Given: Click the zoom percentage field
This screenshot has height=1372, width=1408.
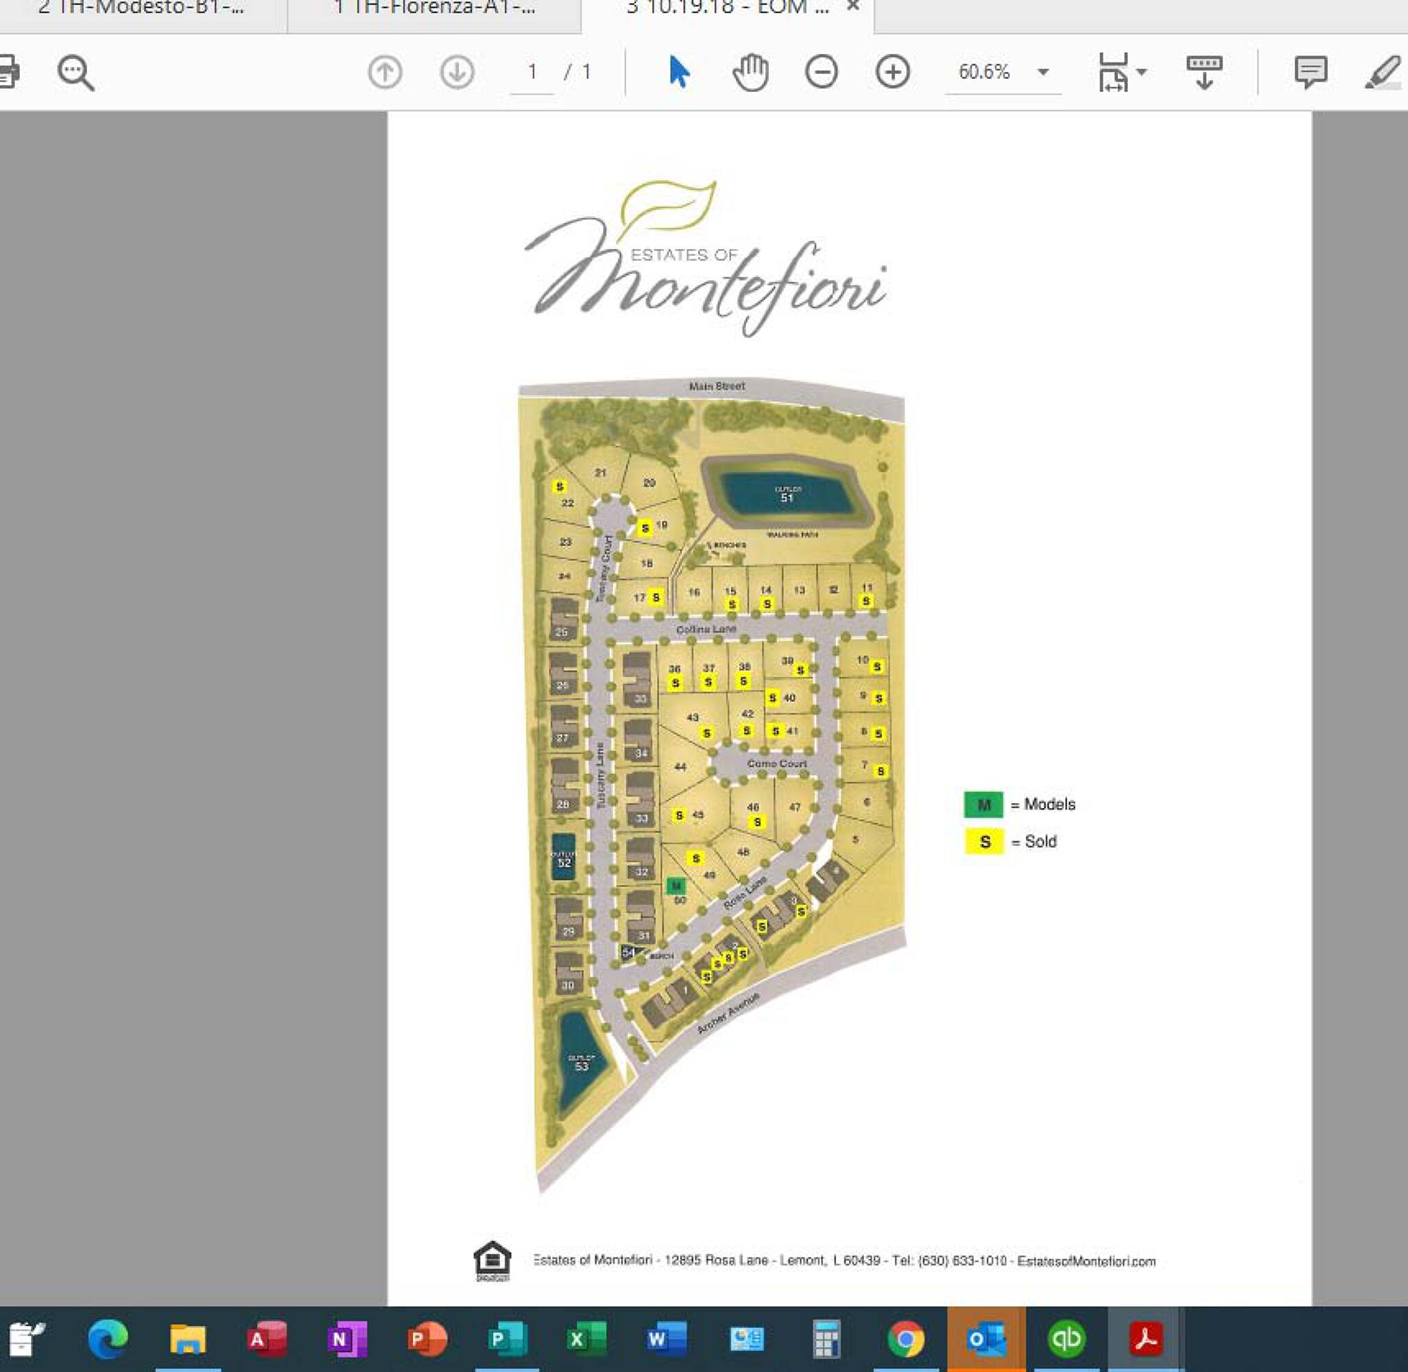Looking at the screenshot, I should (x=984, y=72).
